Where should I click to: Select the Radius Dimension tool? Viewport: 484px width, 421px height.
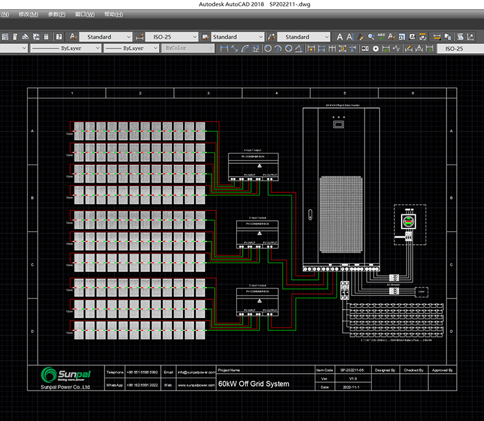click(268, 49)
